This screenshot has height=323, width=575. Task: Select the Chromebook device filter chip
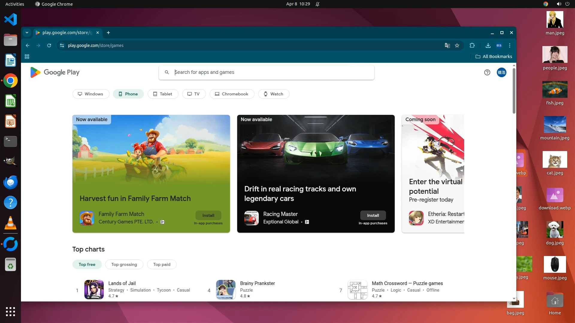click(232, 94)
